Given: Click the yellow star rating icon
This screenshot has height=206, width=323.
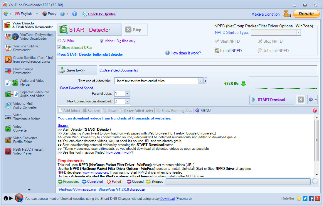Looking at the screenshot, I should point(299,198).
